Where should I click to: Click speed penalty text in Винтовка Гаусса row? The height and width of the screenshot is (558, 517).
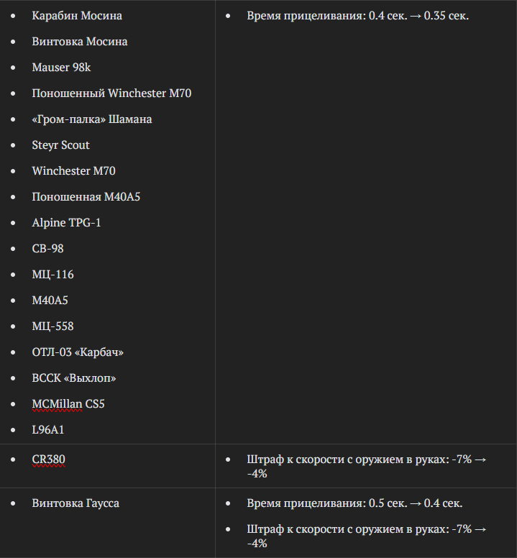pos(367,536)
